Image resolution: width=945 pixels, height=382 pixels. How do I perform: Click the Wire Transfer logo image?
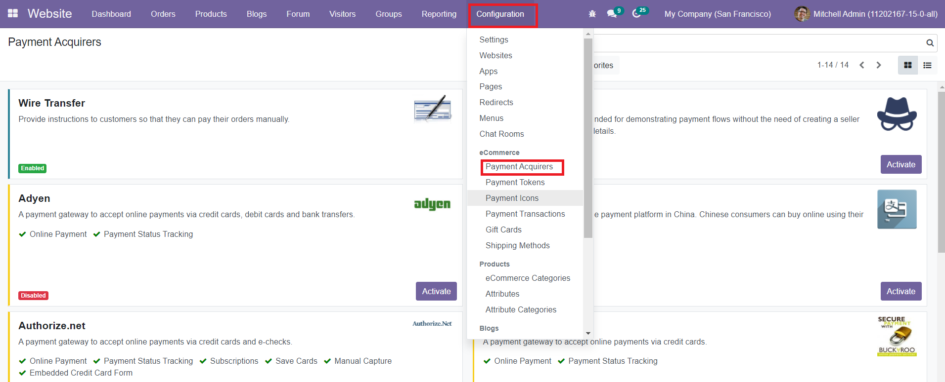pyautogui.click(x=433, y=109)
